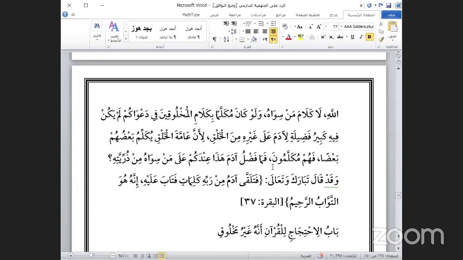
Task: Click the Shrink Font icon
Action: coord(311,27)
